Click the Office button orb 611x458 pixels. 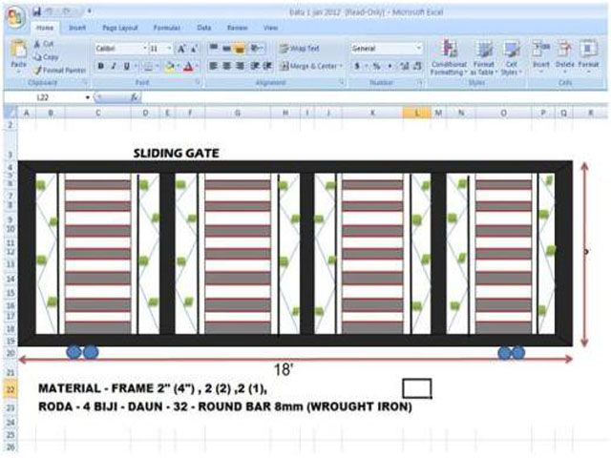tap(14, 16)
